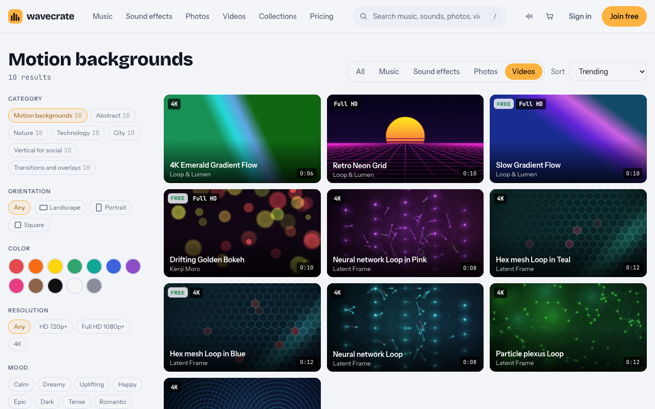The width and height of the screenshot is (655, 409).
Task: Filter by 4K resolution chip
Action: coord(18,344)
